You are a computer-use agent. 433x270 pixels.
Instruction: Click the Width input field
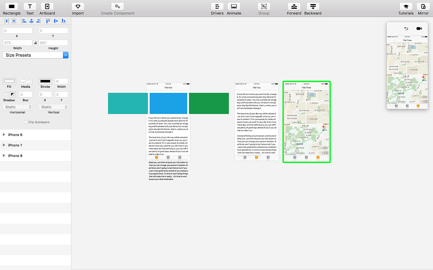(x=18, y=43)
